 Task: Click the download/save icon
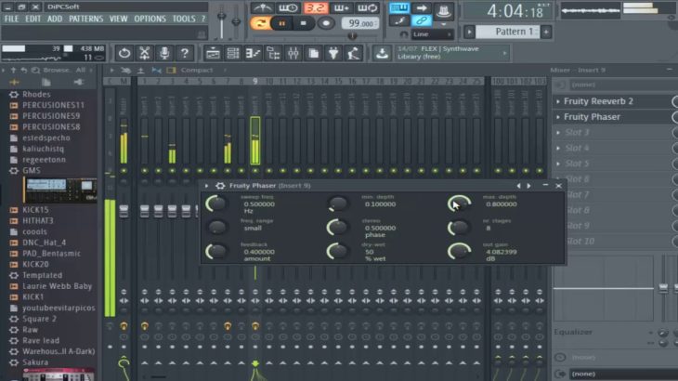click(x=382, y=53)
